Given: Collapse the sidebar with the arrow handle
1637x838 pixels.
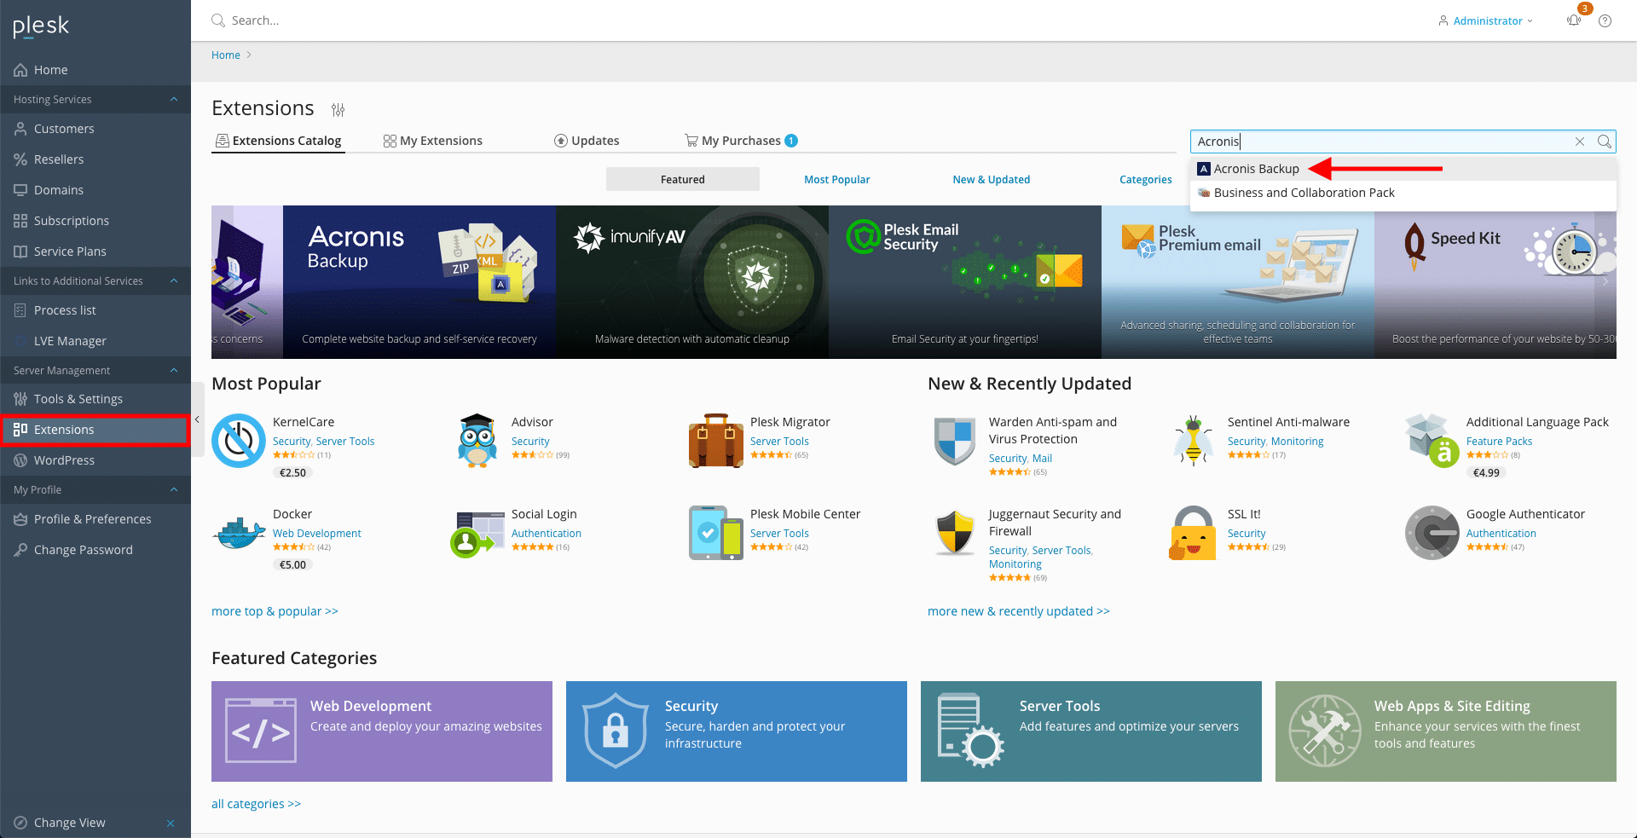Looking at the screenshot, I should point(197,419).
